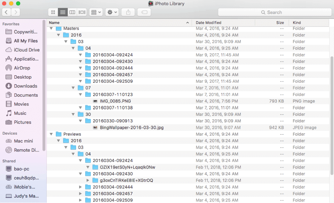The height and width of the screenshot is (203, 334).
Task: Collapse folder 20160330-090913
Action: coord(80,121)
